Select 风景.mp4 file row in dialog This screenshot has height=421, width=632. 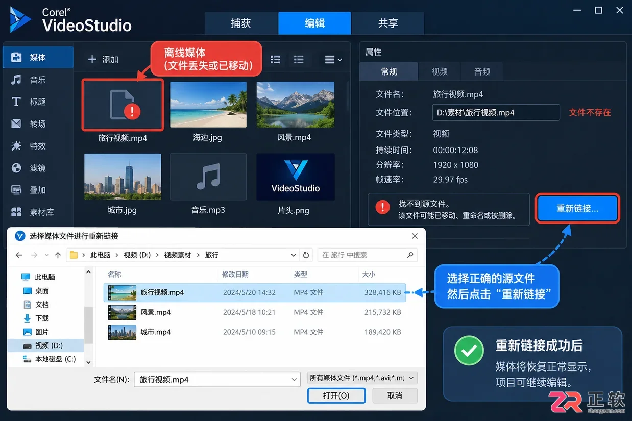(255, 312)
